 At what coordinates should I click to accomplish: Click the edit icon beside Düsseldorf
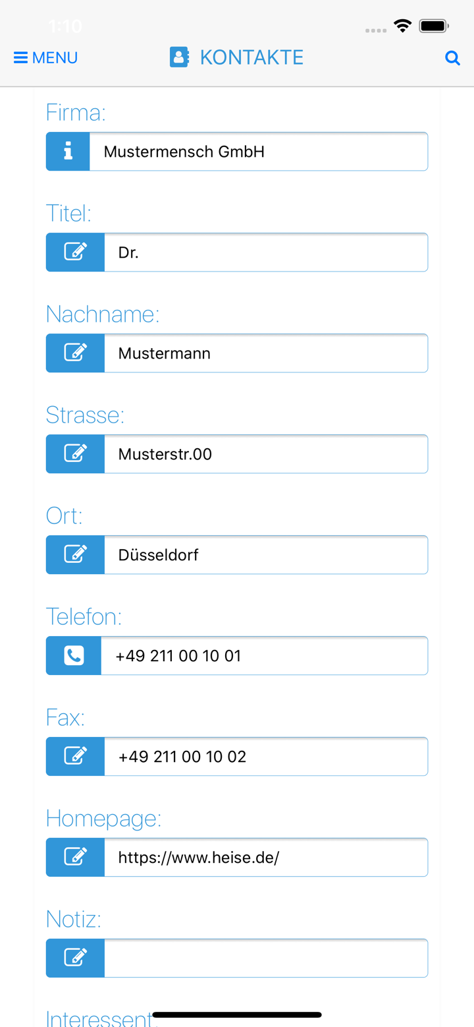point(75,555)
